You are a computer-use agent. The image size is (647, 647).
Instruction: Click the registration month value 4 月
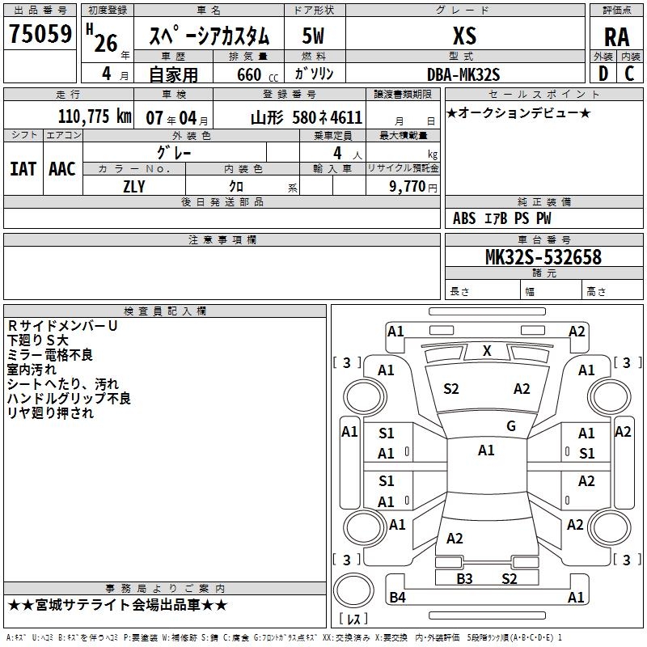pos(116,74)
